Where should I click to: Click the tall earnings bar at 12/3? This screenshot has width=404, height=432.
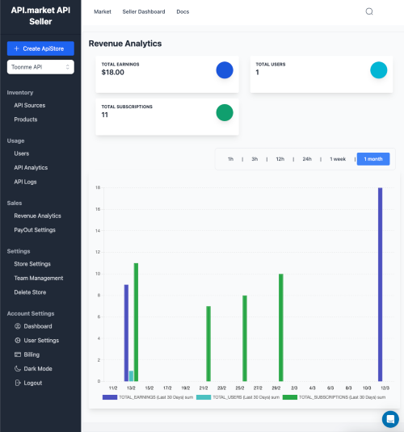point(380,284)
